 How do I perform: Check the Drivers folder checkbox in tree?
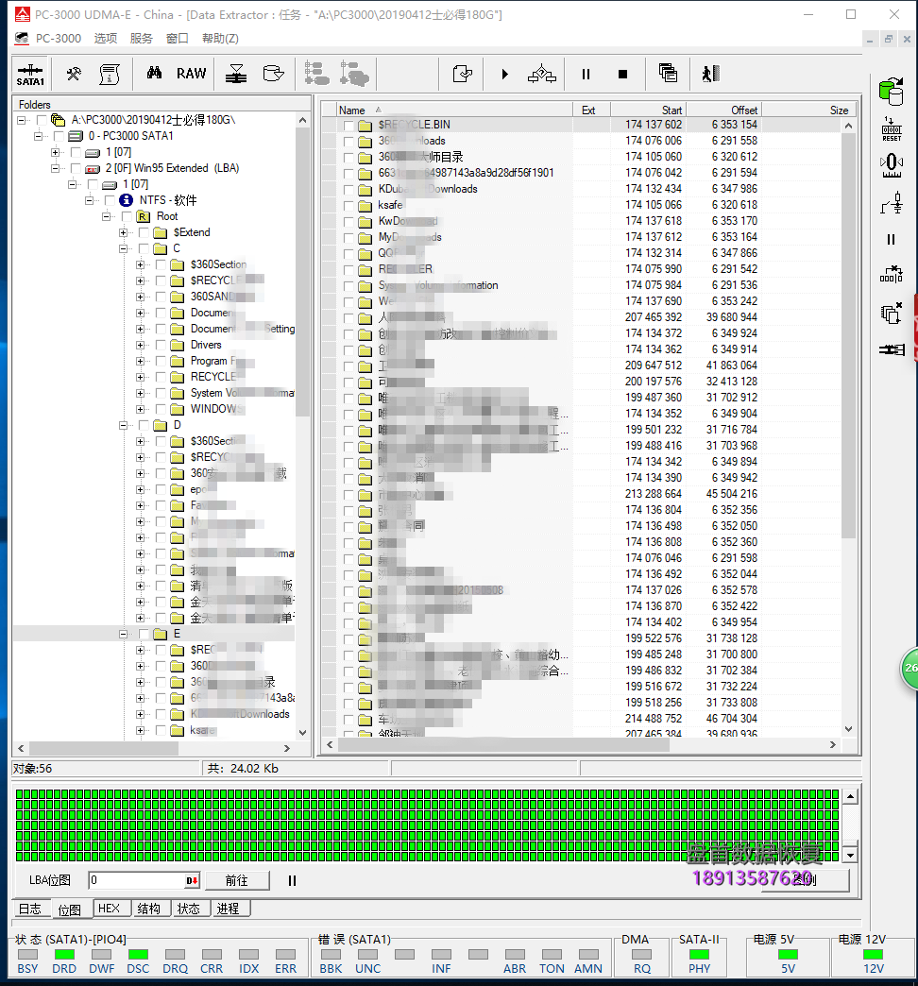tap(161, 346)
